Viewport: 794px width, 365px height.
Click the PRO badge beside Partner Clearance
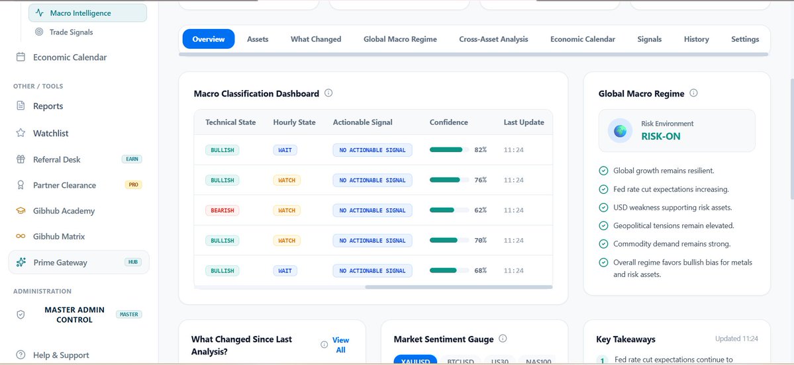[133, 185]
